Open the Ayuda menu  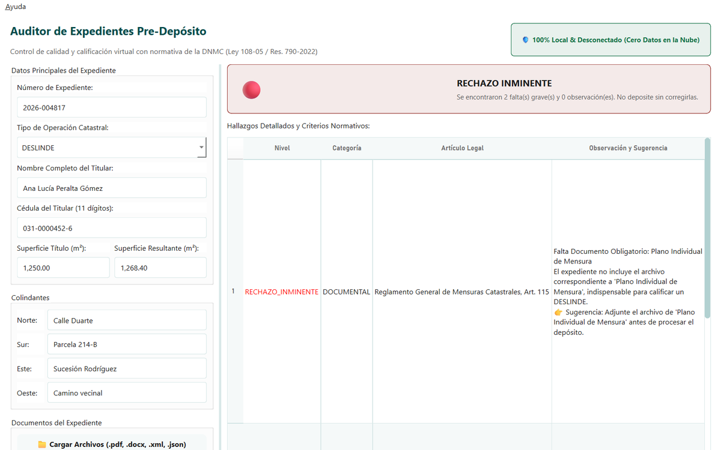point(16,7)
